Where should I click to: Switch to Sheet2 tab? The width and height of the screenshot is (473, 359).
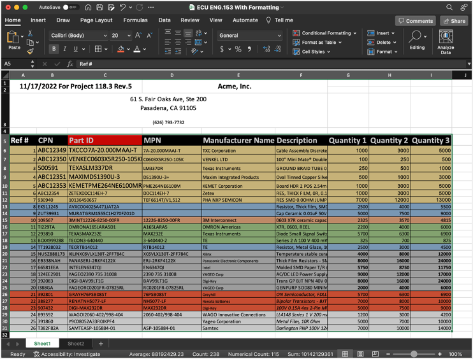(x=76, y=343)
